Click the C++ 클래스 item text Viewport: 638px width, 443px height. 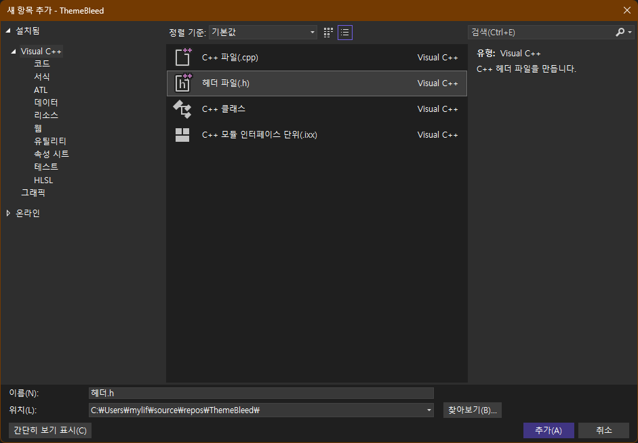(x=223, y=109)
